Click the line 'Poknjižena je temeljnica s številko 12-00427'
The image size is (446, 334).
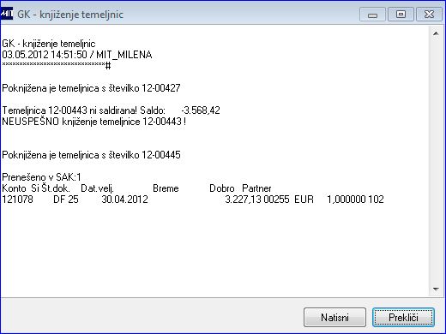click(x=91, y=88)
